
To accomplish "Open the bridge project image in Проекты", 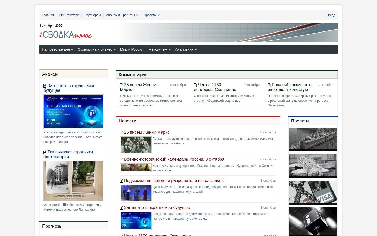I will click(313, 166).
